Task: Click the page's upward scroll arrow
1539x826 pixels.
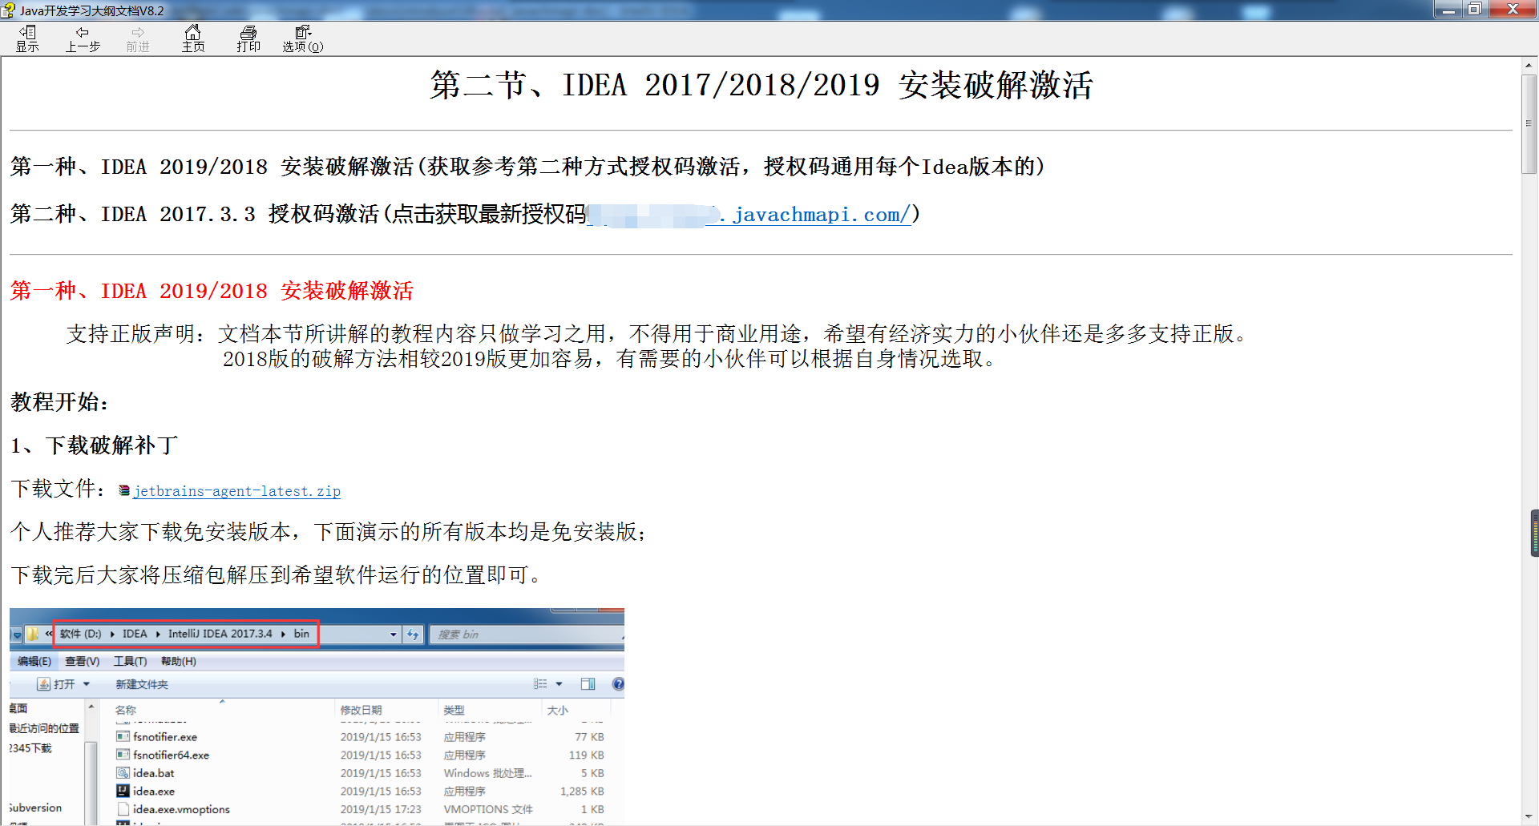Action: point(1529,66)
